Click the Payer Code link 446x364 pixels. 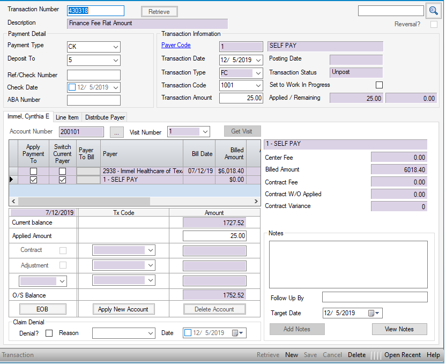(x=176, y=46)
